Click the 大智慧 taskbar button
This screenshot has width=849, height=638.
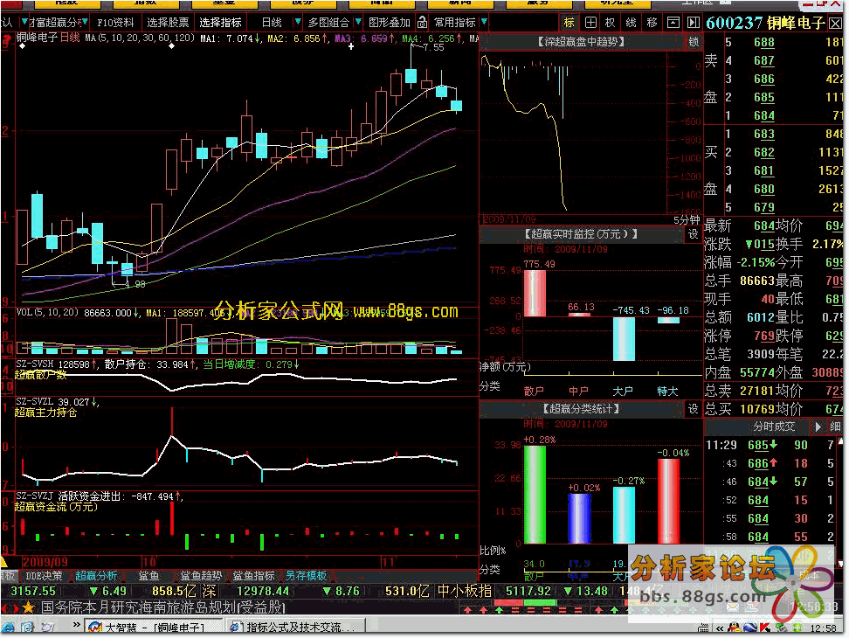pyautogui.click(x=155, y=628)
